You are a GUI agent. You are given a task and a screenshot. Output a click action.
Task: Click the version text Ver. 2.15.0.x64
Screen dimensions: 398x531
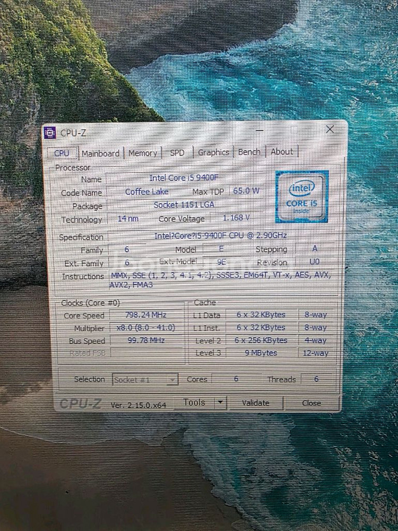(x=139, y=405)
